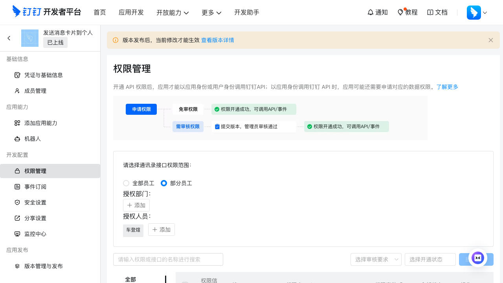503x283 pixels.
Task: Open the 选择开通状态 dropdown
Action: pyautogui.click(x=430, y=259)
